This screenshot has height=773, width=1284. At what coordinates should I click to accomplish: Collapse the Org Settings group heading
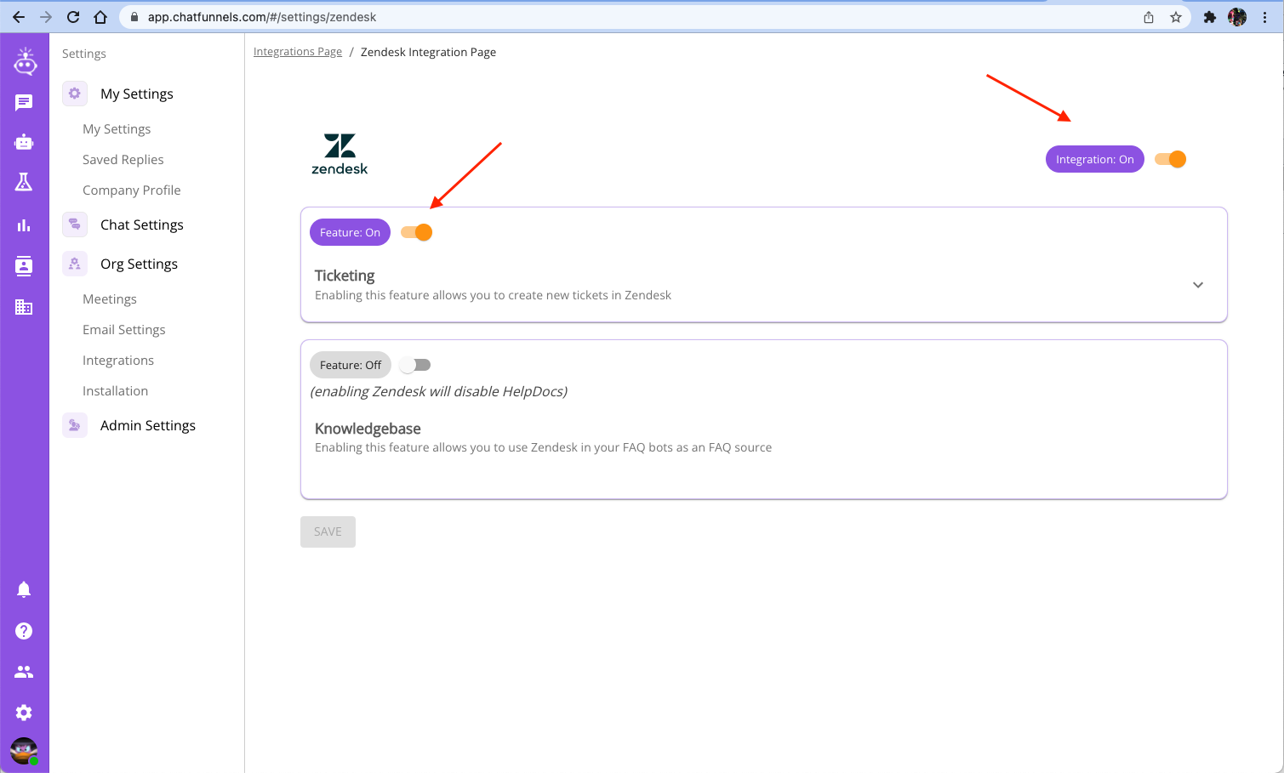click(139, 264)
